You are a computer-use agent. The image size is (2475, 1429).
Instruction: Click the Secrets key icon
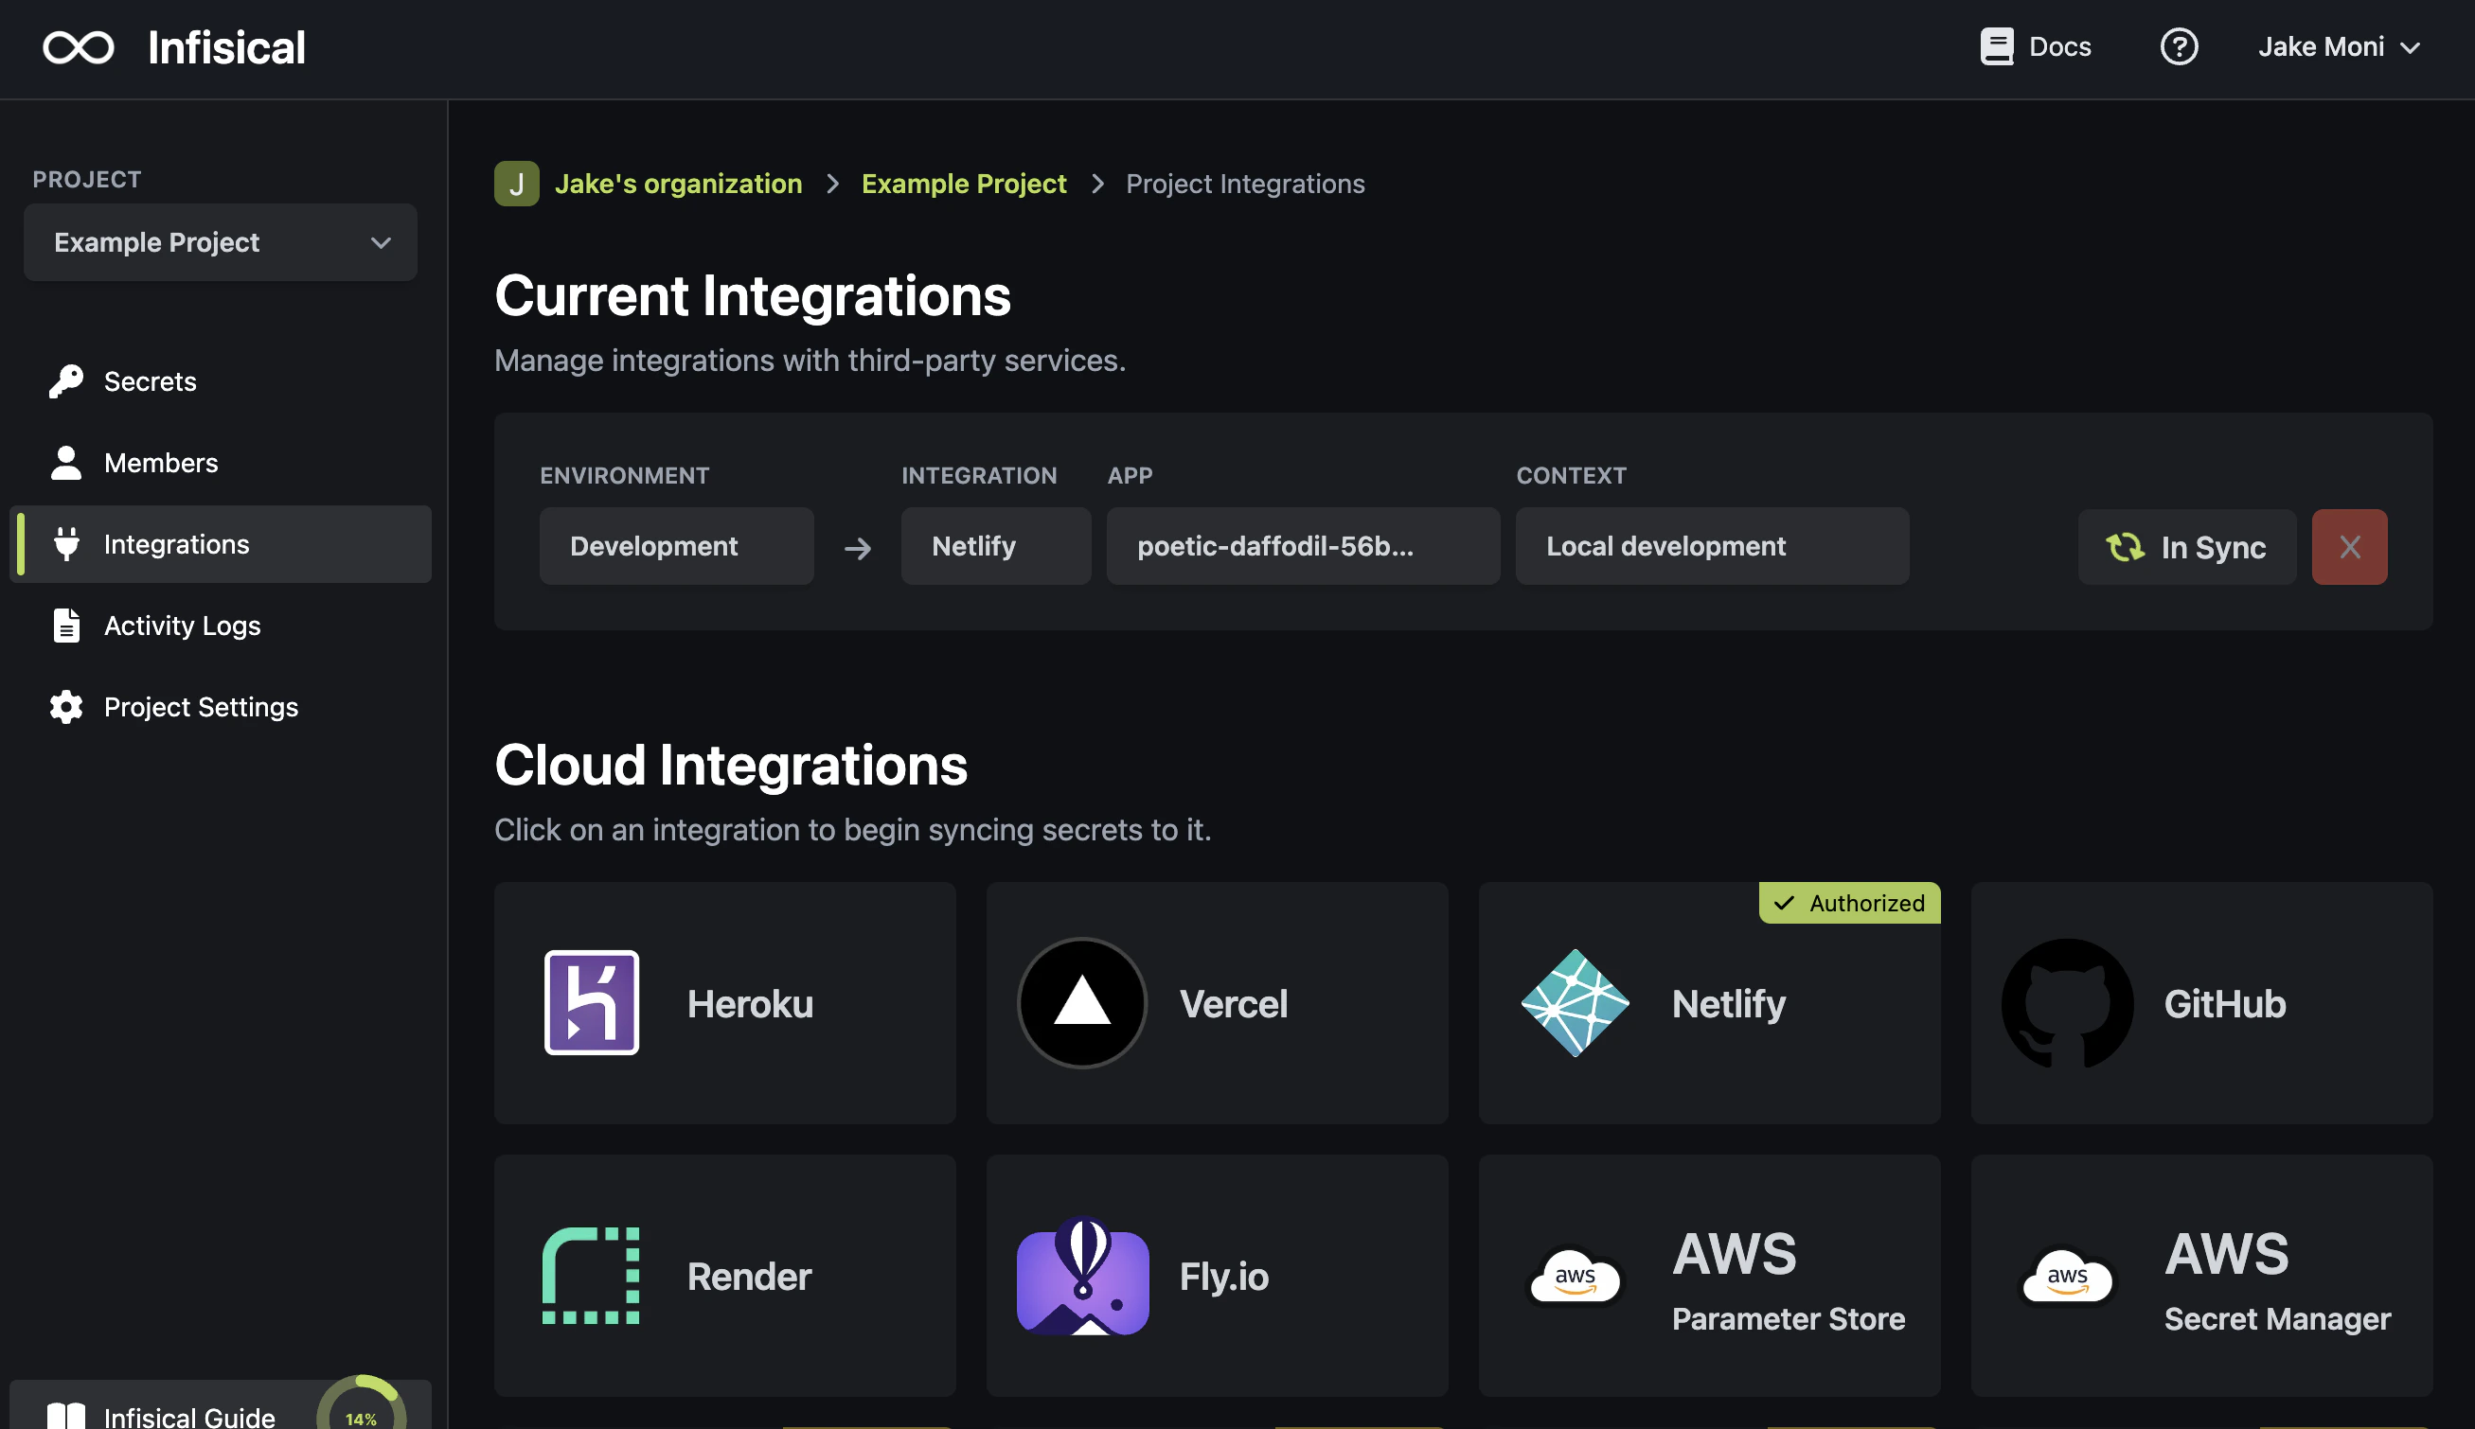click(x=65, y=380)
